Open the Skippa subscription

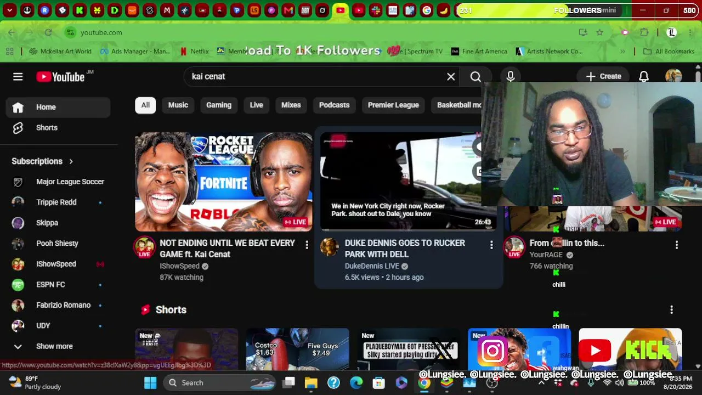tap(58, 223)
